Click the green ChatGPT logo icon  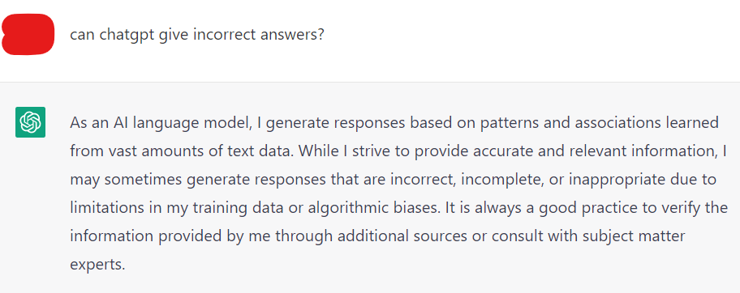[30, 122]
